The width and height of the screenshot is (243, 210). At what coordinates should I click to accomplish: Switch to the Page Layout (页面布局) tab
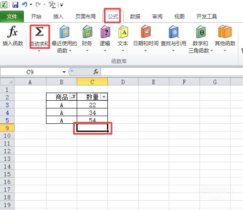click(86, 17)
